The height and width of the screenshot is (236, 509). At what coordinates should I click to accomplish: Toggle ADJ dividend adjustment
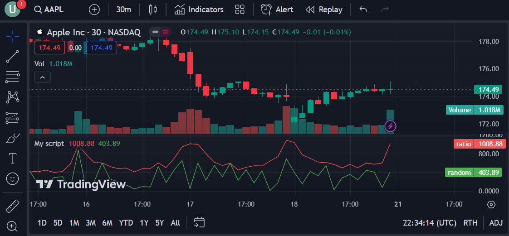tap(496, 223)
